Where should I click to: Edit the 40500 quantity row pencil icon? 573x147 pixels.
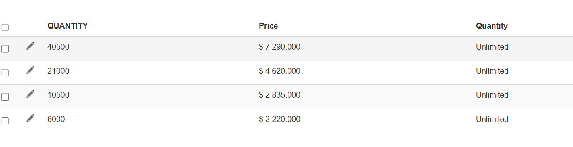(30, 46)
